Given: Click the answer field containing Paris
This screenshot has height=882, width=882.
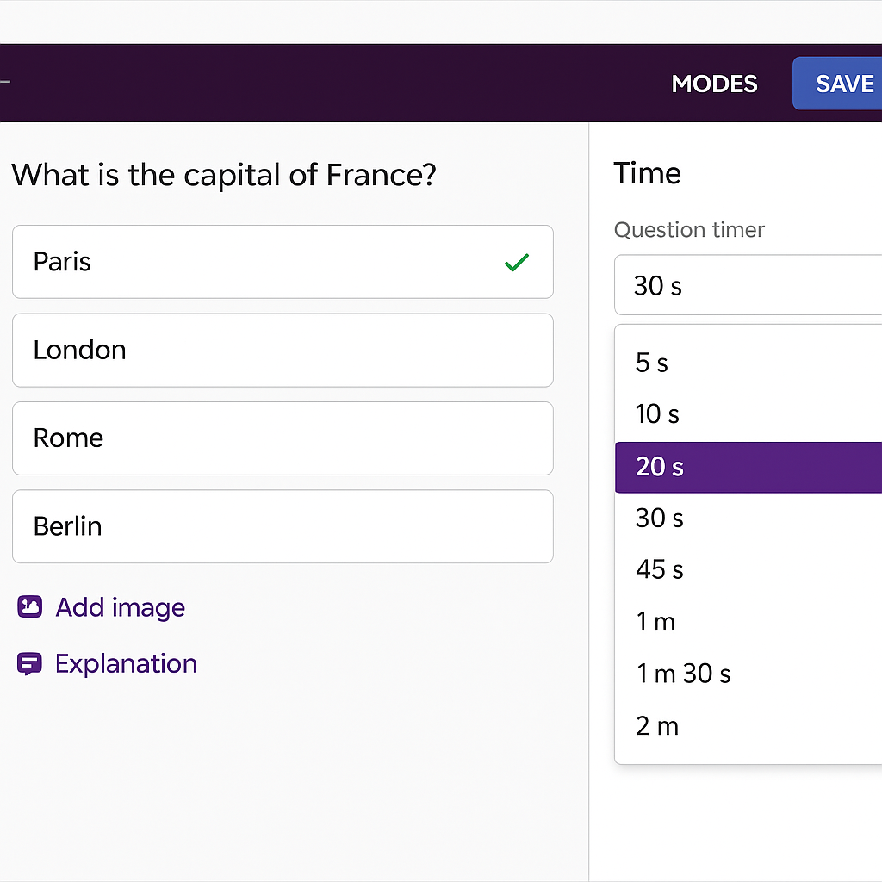Looking at the screenshot, I should (x=283, y=262).
